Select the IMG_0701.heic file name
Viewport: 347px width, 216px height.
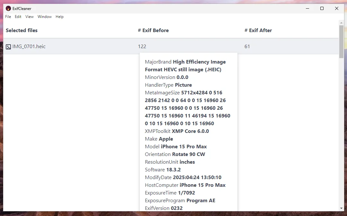29,47
